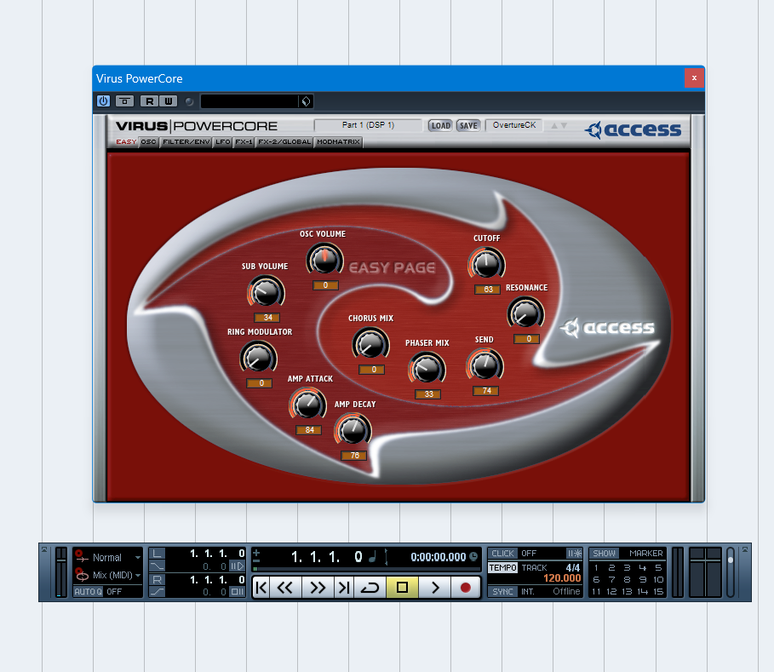This screenshot has width=774, height=672.
Task: Go to next marker or project end
Action: tap(344, 588)
